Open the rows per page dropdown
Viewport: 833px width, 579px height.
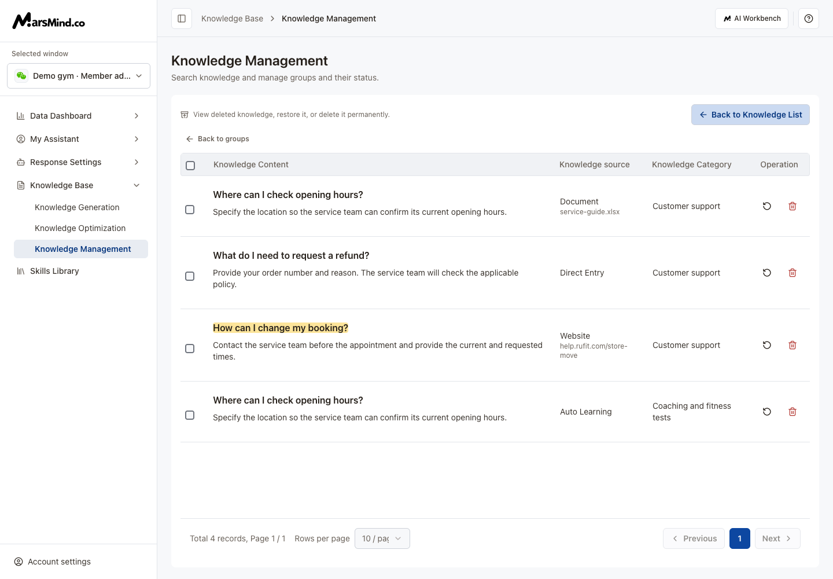(382, 538)
